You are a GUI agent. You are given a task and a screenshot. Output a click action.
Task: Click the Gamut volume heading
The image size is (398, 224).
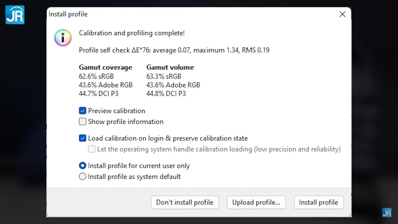pos(170,67)
